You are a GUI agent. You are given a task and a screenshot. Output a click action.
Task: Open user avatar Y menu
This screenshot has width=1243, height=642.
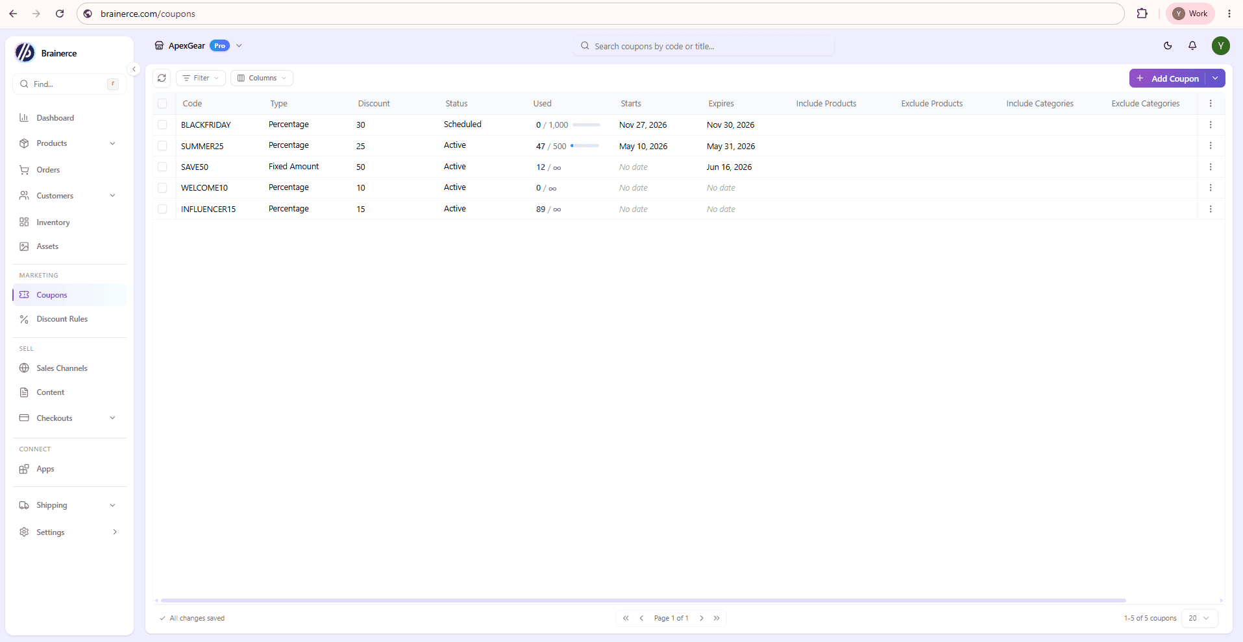click(1221, 45)
